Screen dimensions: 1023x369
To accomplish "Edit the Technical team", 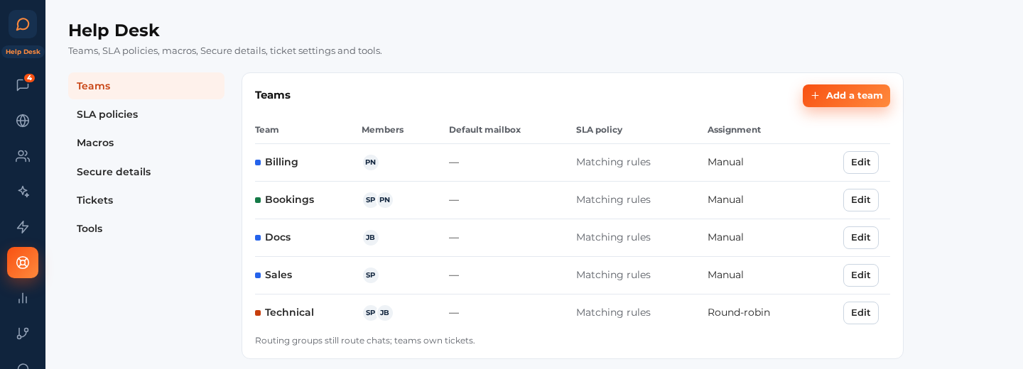I will coord(860,313).
